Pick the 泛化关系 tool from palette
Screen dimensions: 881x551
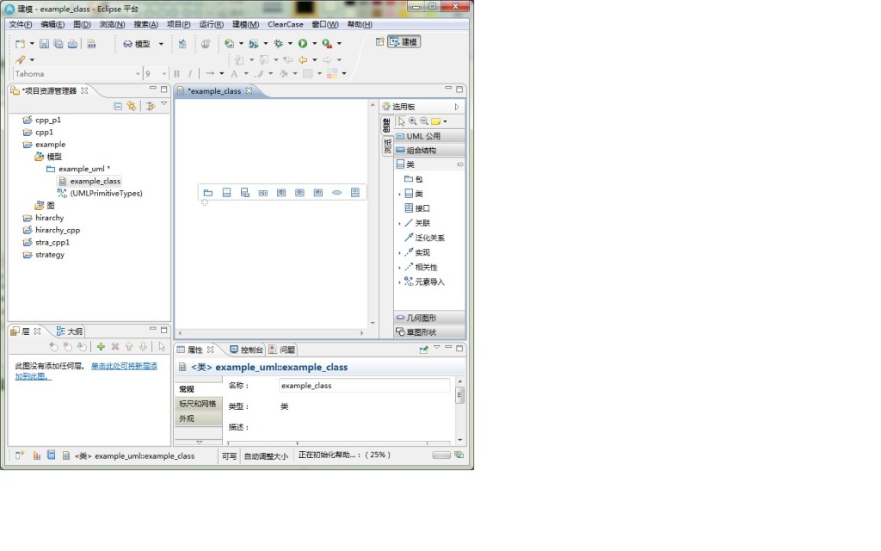tap(428, 236)
